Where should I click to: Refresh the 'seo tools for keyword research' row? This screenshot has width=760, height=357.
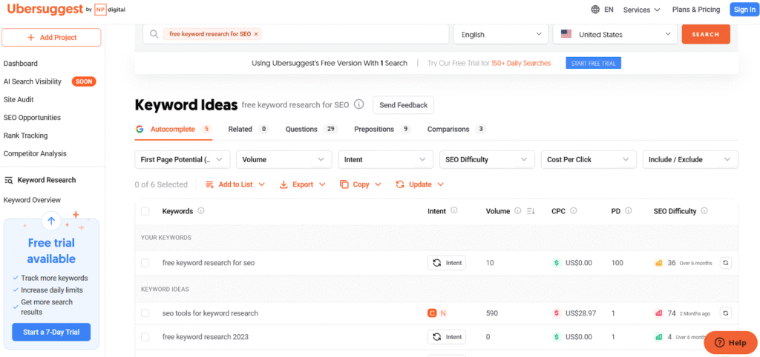pos(726,313)
